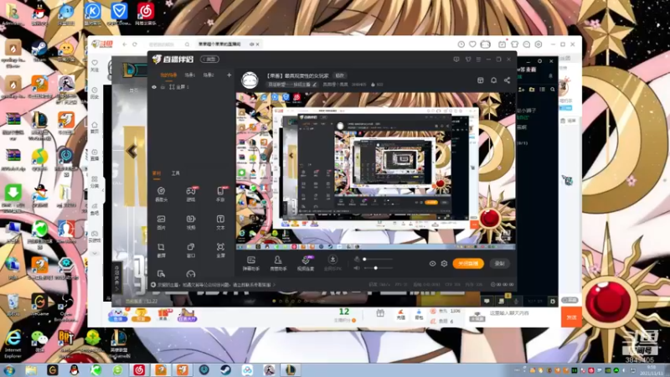Click the Windows Start button
Viewport: 670px width, 377px height.
click(x=9, y=369)
